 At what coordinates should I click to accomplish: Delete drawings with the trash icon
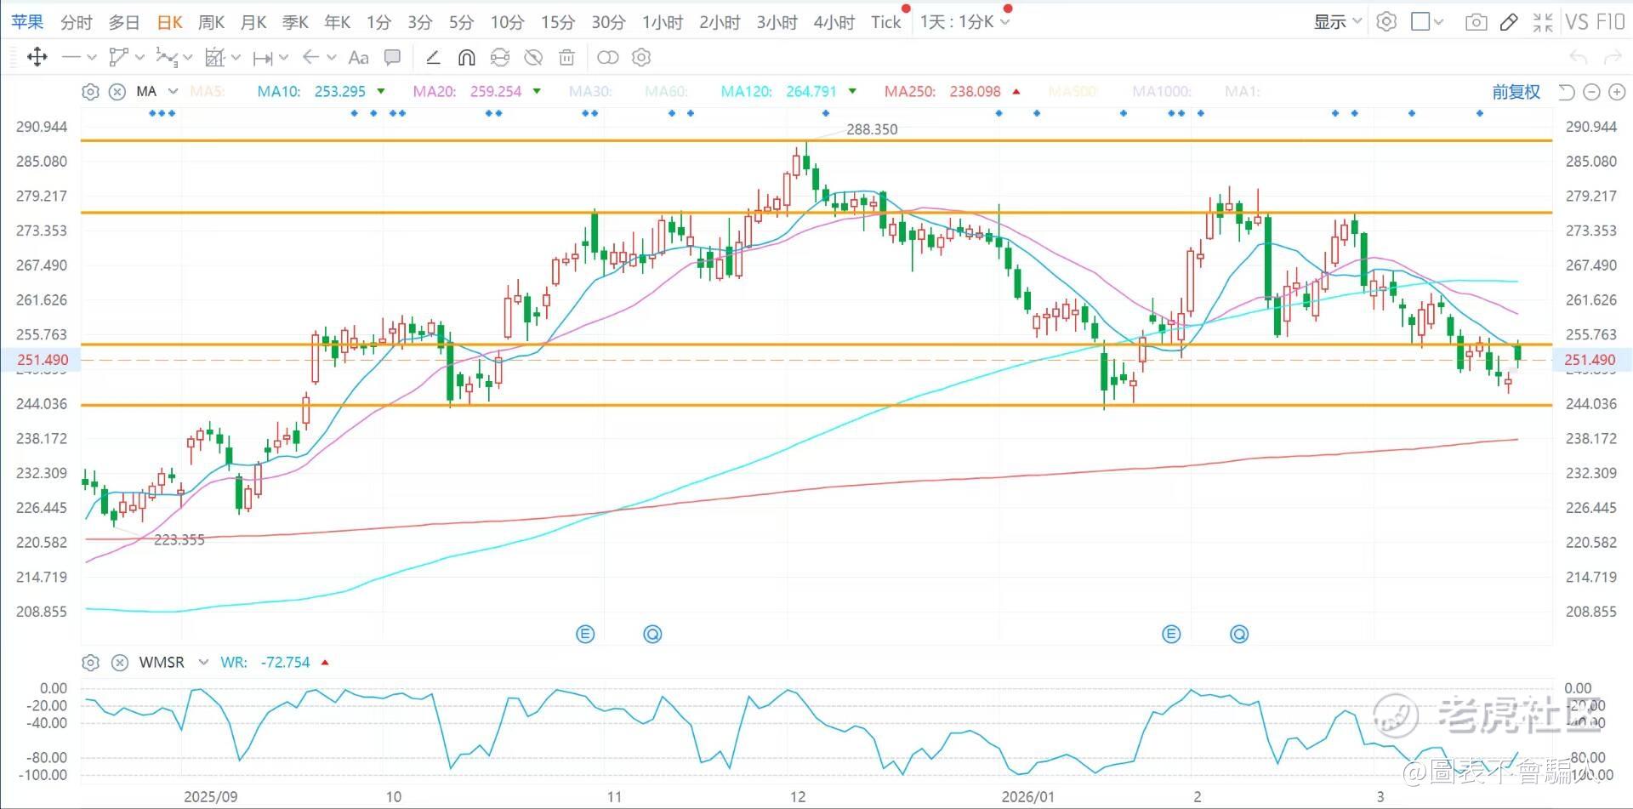(x=566, y=57)
